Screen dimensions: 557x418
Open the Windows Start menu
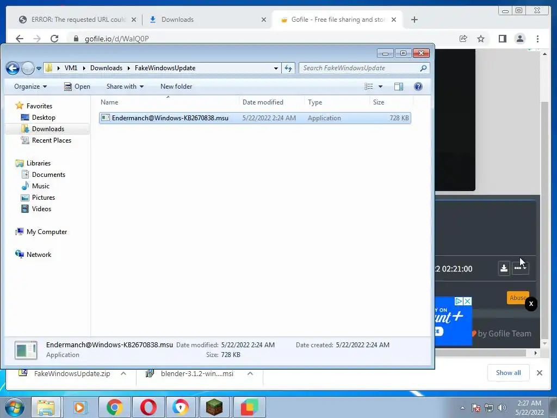pos(14,407)
